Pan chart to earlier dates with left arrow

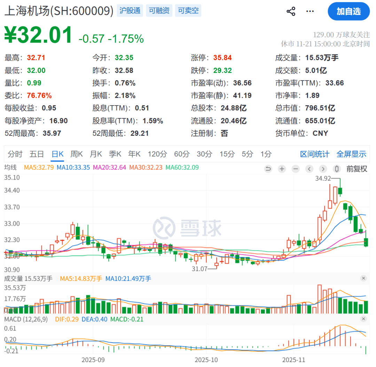pyautogui.click(x=310, y=169)
